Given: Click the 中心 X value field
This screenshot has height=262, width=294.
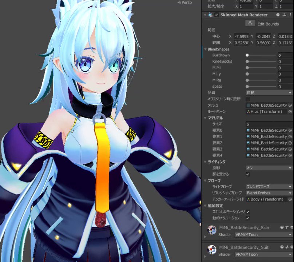Looking at the screenshot, I should pos(242,36).
